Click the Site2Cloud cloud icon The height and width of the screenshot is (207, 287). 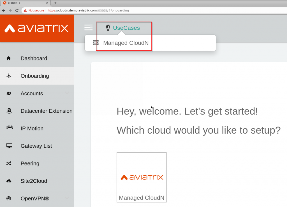(x=9, y=181)
